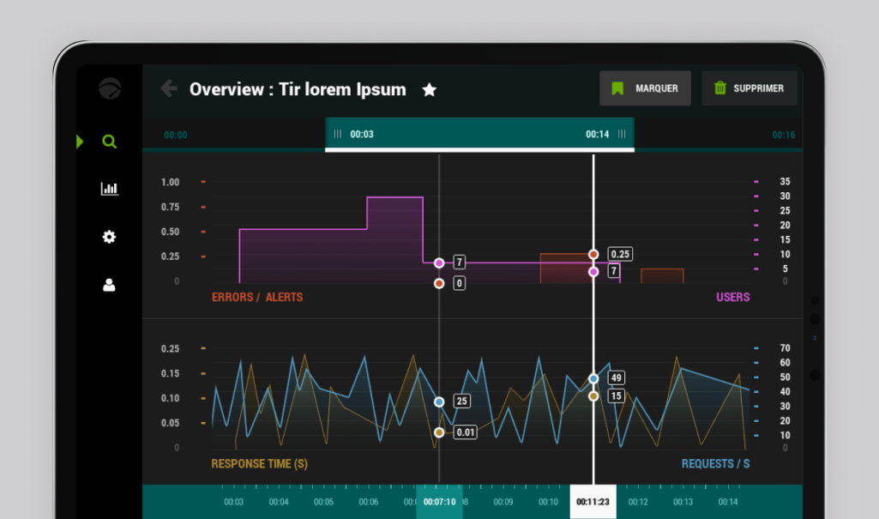Click the application logo at the top left
This screenshot has width=879, height=519.
point(109,88)
